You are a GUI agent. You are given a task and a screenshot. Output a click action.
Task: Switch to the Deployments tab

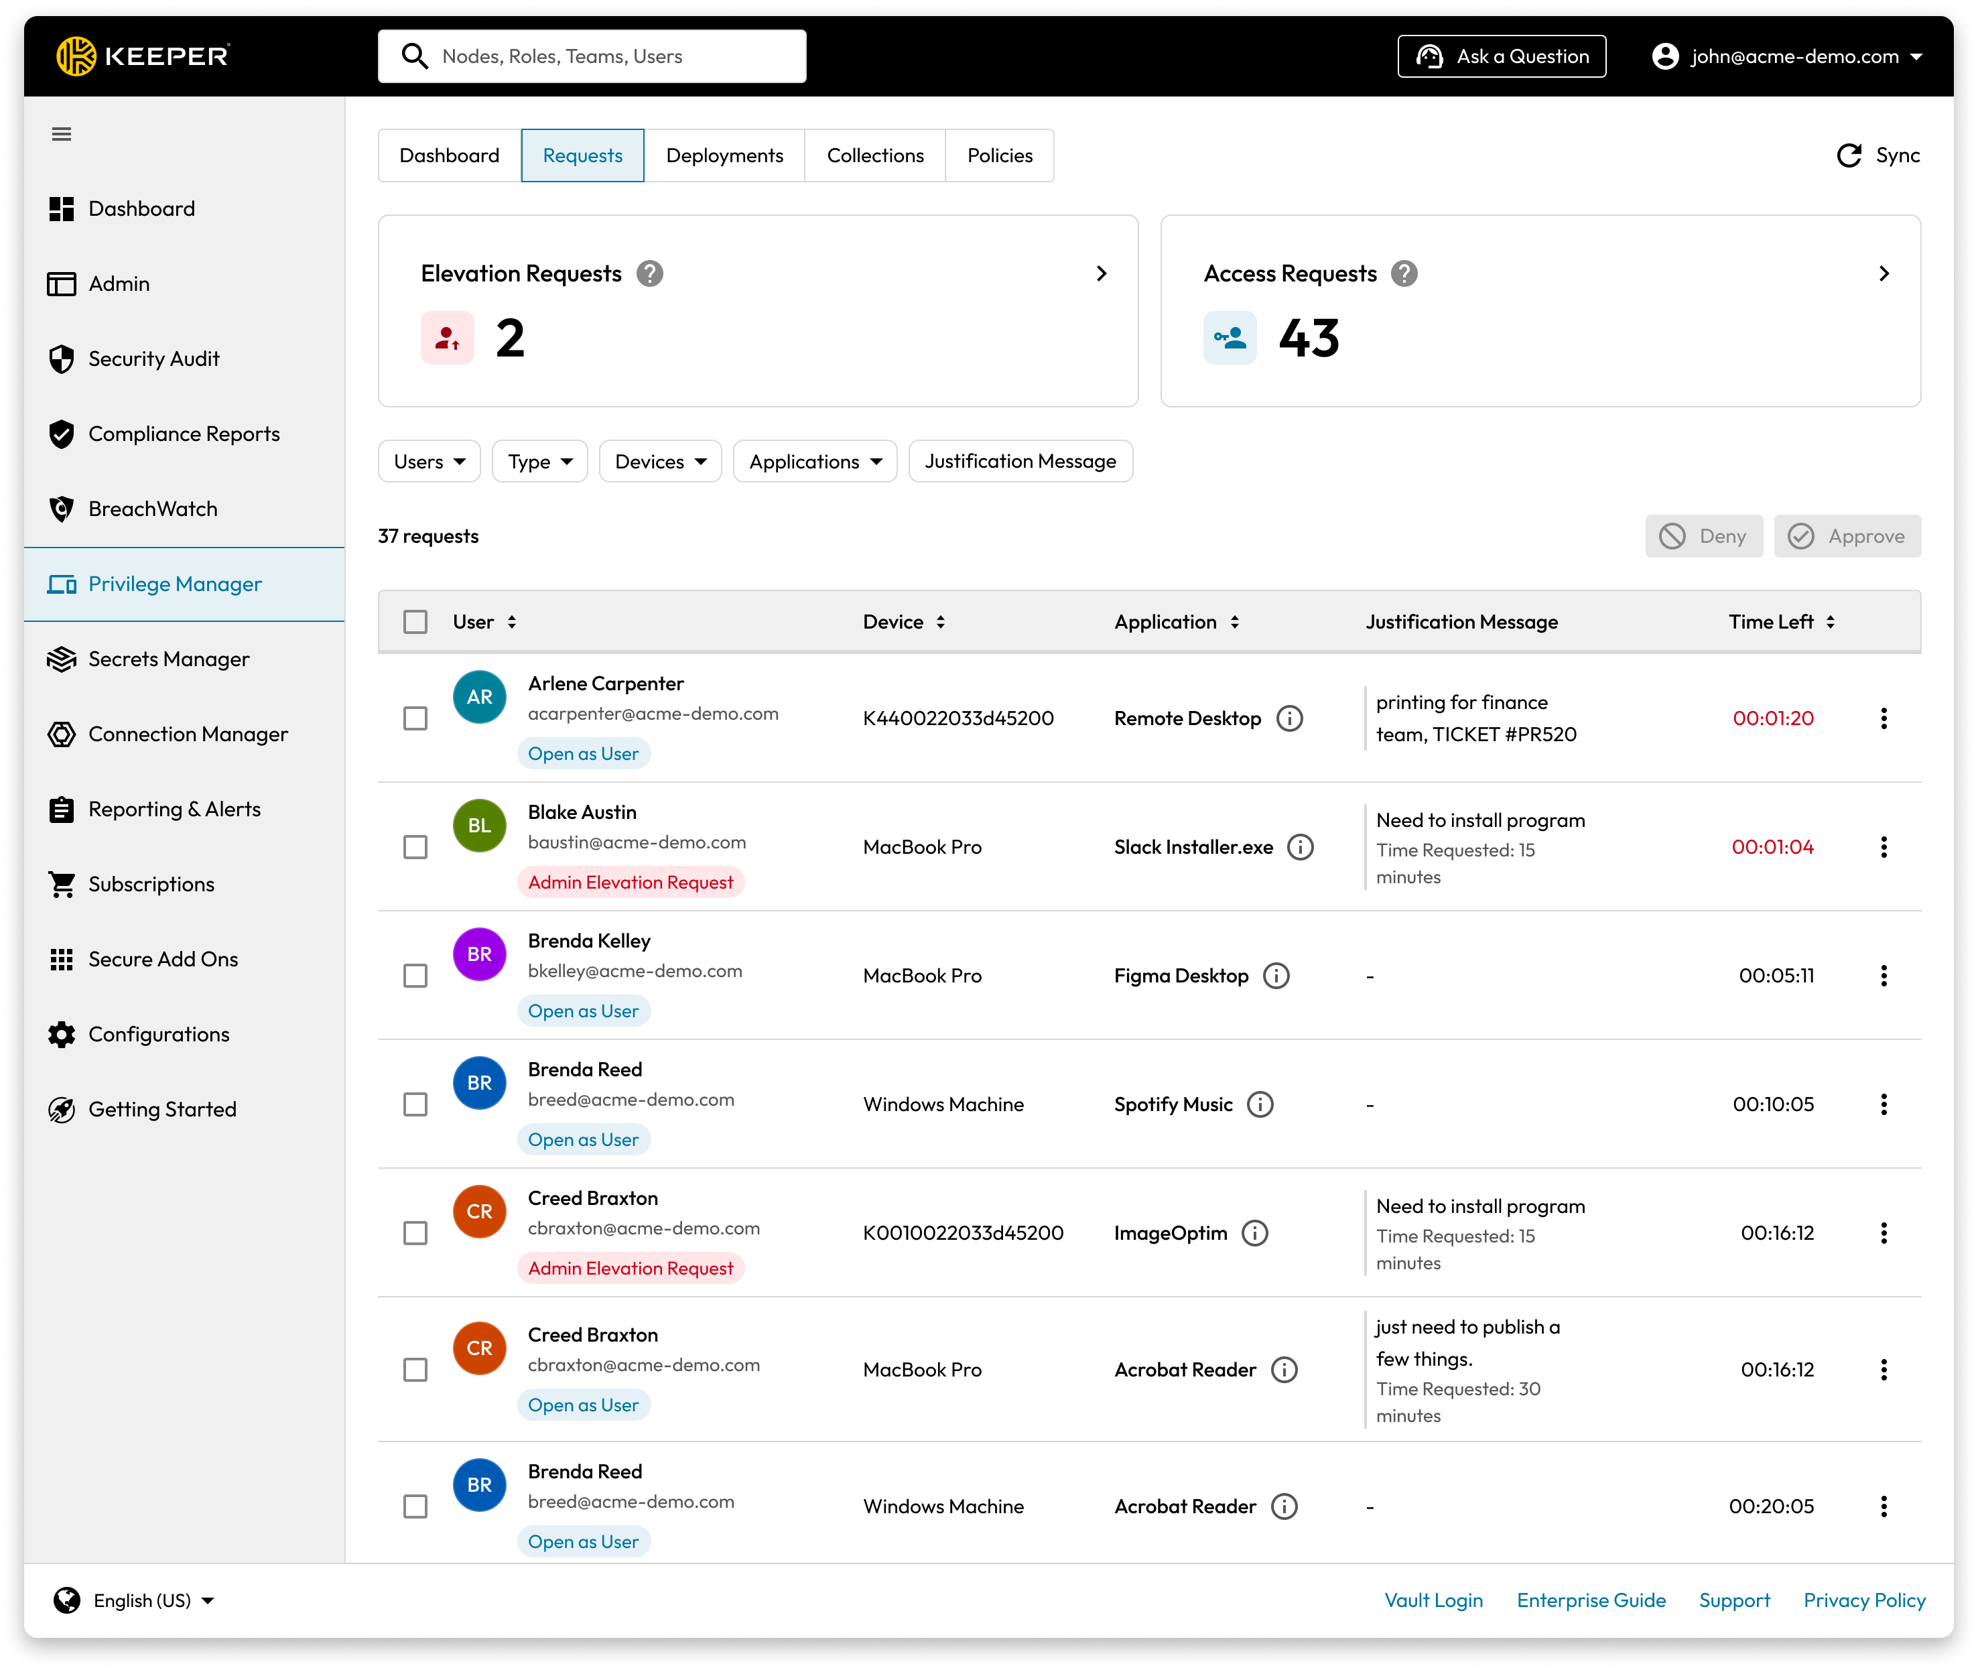tap(724, 155)
